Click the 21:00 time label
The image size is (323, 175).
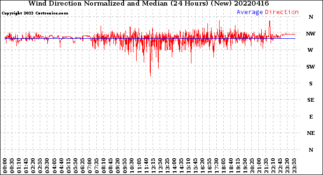259,166
